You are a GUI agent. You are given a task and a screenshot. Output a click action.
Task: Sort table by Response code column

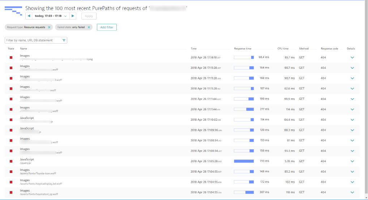[x=329, y=49]
